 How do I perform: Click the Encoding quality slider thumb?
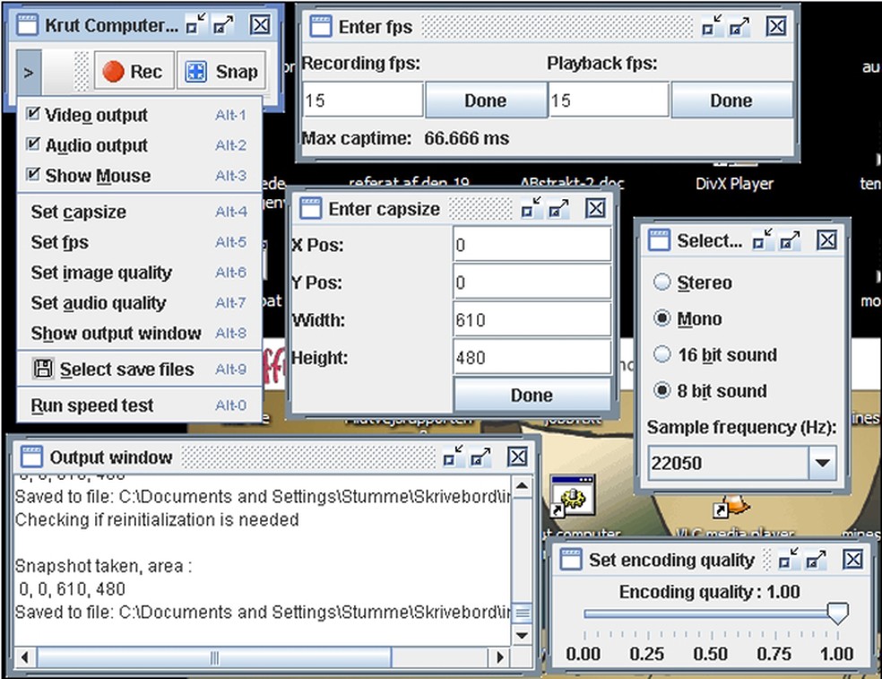click(837, 614)
